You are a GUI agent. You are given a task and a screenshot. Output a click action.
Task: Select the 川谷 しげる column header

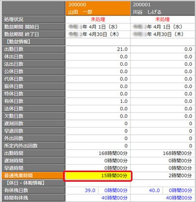[x=163, y=8]
